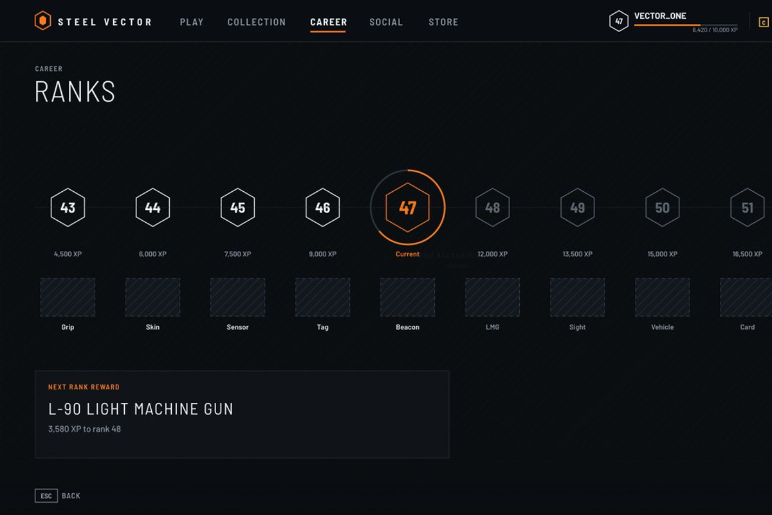Screen dimensions: 772x515
Task: Click the Next Rank Reward label
Action: 84,387
